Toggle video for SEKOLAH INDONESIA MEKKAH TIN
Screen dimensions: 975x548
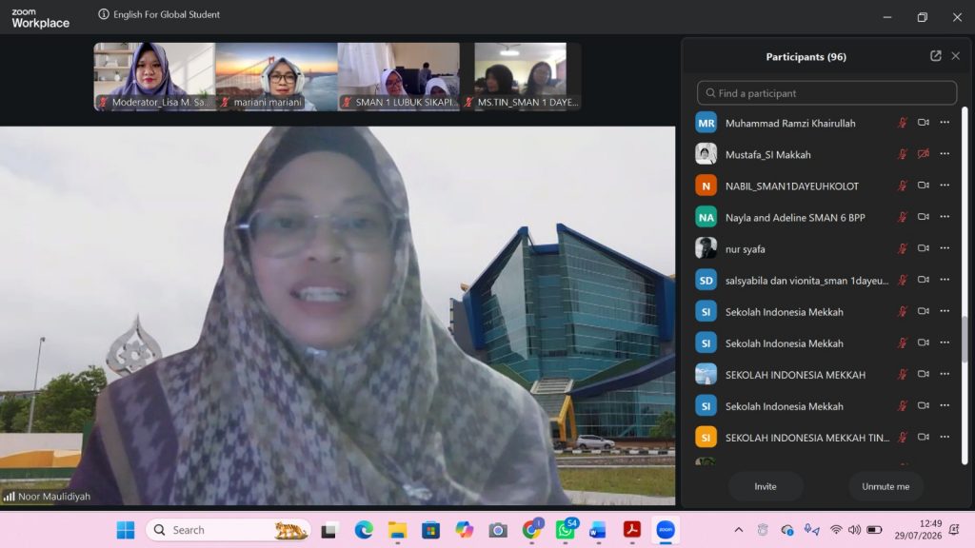[x=924, y=437]
